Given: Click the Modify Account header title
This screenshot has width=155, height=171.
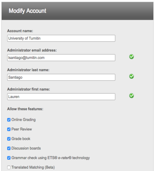Looking at the screenshot, I should pyautogui.click(x=28, y=11).
